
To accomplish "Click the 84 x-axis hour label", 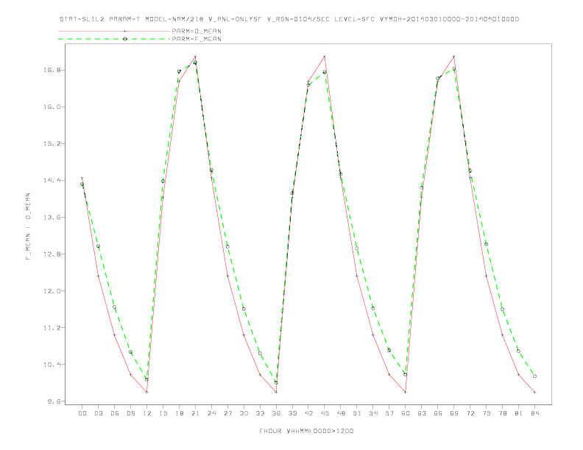I will [x=534, y=413].
